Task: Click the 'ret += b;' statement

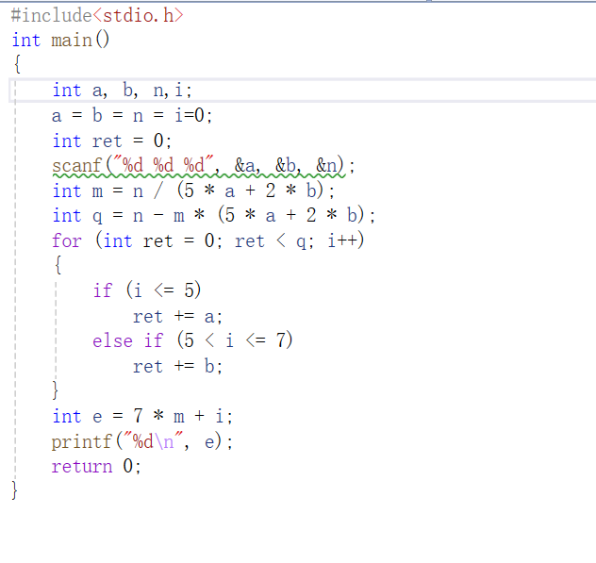Action: pyautogui.click(x=177, y=366)
